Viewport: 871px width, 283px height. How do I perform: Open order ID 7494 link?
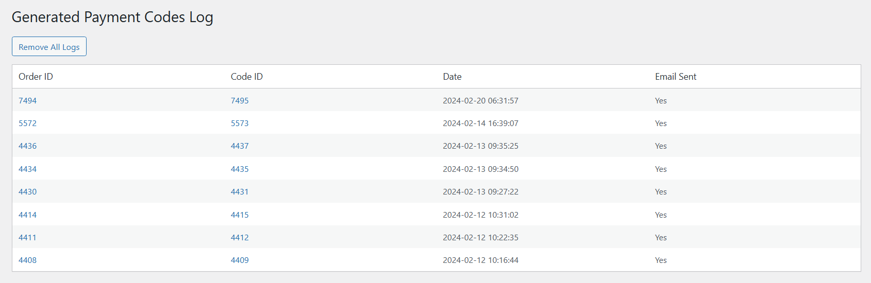tap(28, 101)
